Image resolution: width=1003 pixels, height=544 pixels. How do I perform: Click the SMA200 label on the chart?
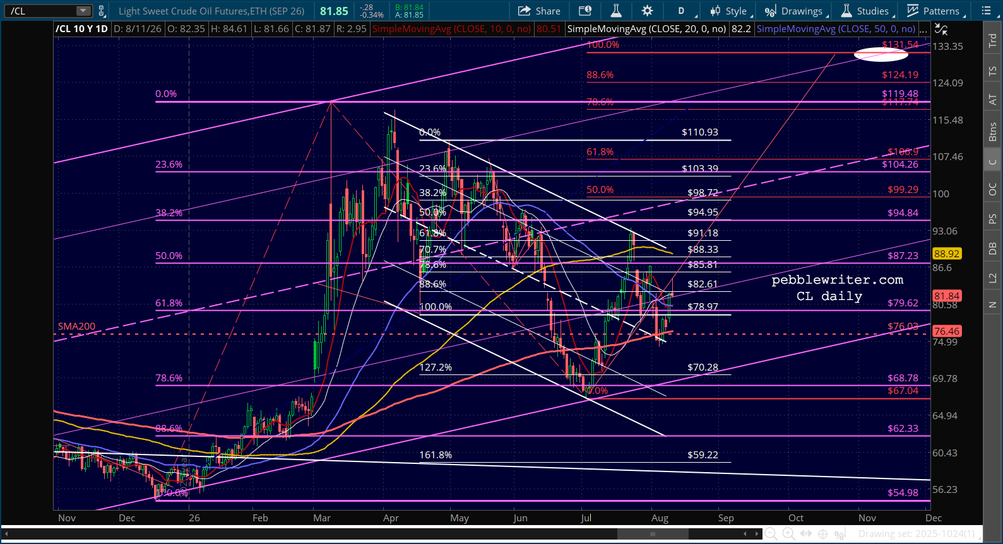coord(77,327)
